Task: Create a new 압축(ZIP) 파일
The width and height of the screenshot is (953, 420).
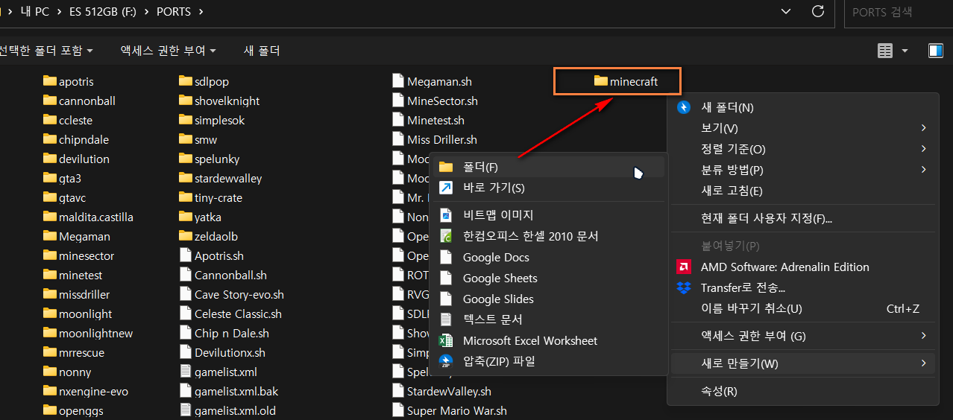Action: click(x=548, y=361)
